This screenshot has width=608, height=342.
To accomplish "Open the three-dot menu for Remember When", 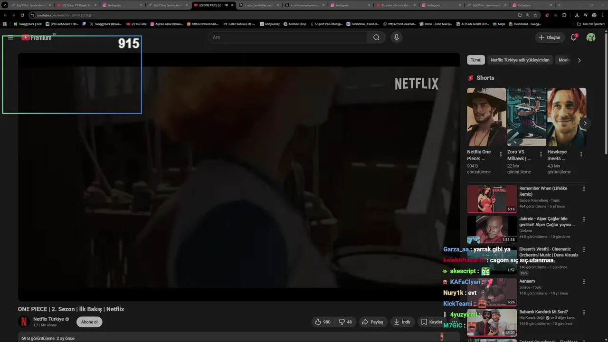I will coord(584,189).
